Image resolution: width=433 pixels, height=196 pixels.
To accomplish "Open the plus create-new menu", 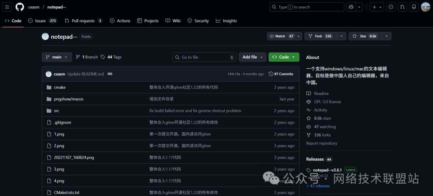I will tap(377, 7).
